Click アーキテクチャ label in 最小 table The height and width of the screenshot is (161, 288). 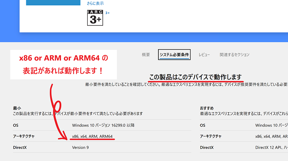[24, 136]
